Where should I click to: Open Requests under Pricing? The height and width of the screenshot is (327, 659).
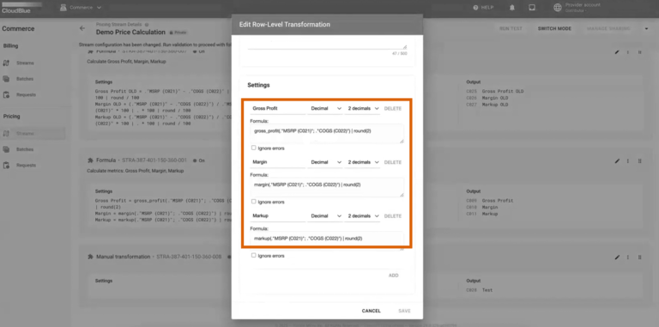coord(26,166)
